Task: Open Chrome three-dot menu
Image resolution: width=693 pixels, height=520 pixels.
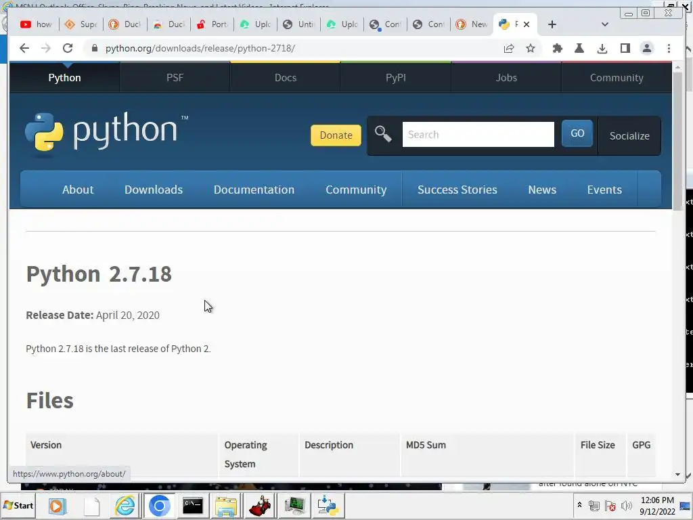Action: tap(669, 48)
